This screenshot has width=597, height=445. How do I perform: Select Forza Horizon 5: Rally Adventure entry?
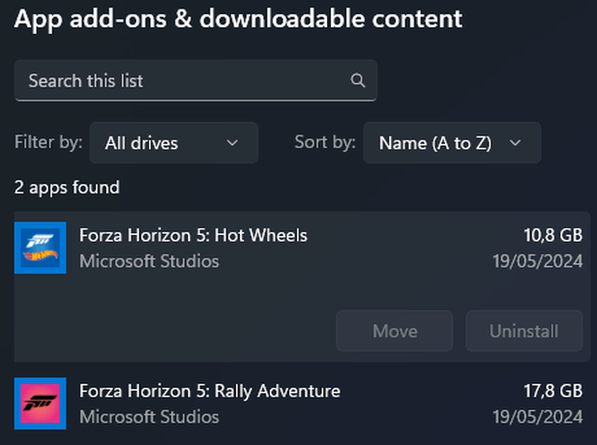pos(302,403)
